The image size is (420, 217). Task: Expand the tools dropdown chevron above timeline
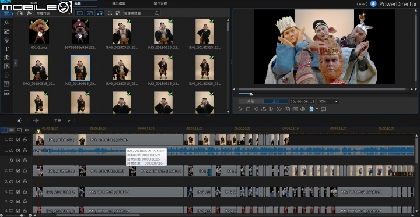[x=69, y=121]
